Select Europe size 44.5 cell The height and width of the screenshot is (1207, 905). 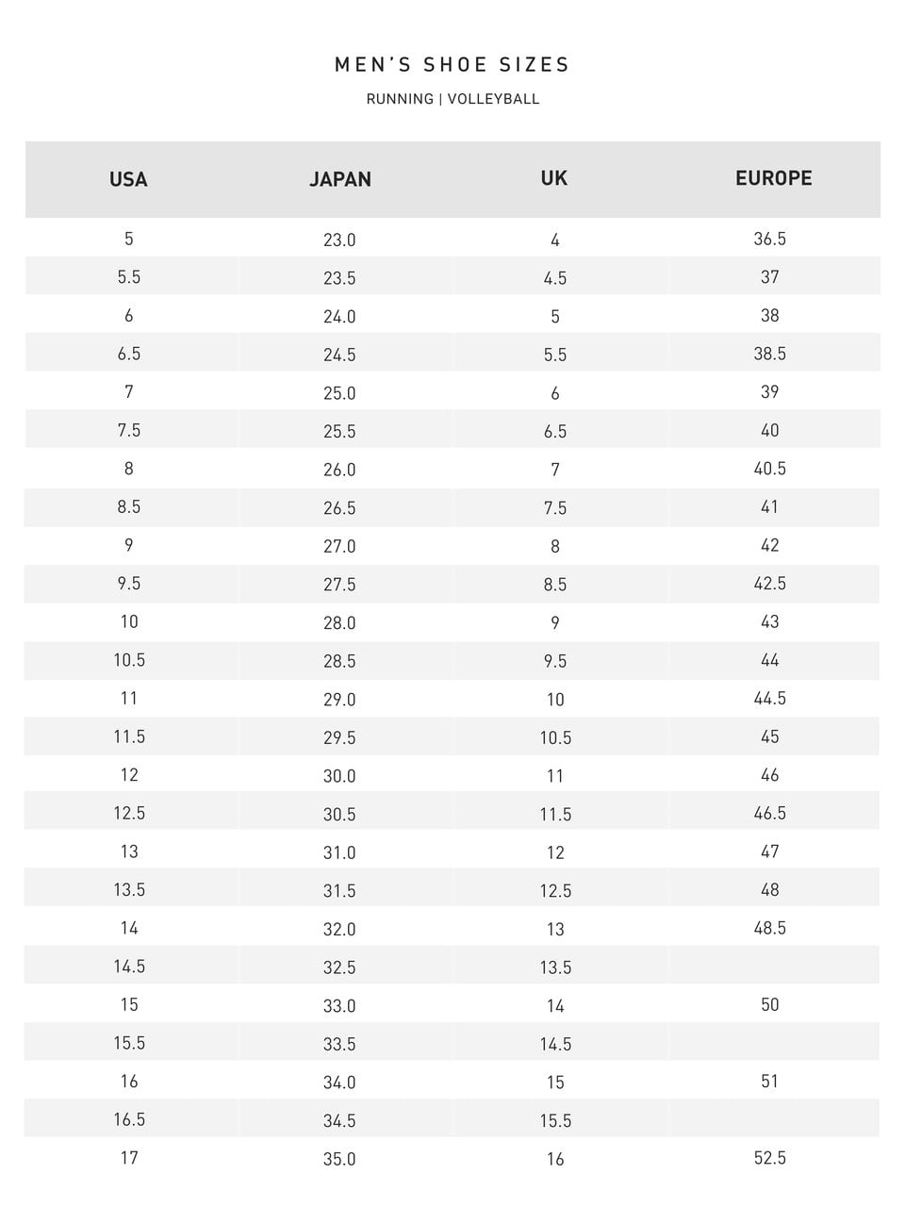[x=770, y=699]
